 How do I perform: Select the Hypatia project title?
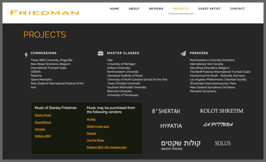pyautogui.click(x=171, y=126)
